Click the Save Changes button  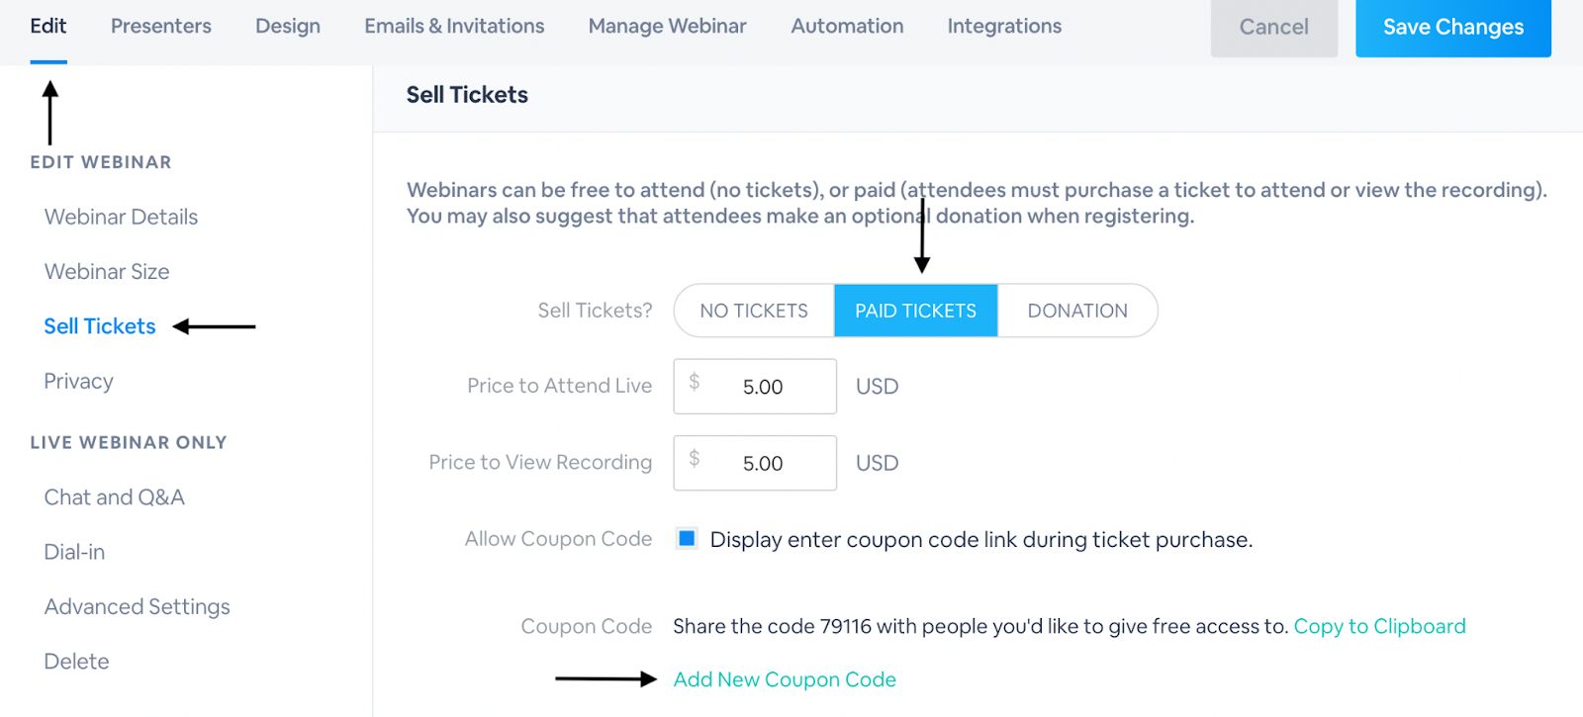point(1452,28)
